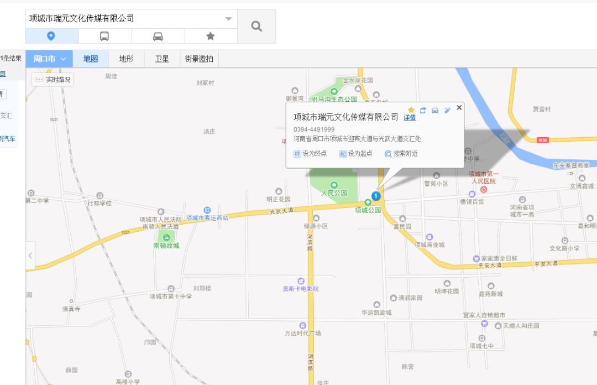The image size is (597, 385).
Task: Click 设为终点 set as destination
Action: (310, 154)
